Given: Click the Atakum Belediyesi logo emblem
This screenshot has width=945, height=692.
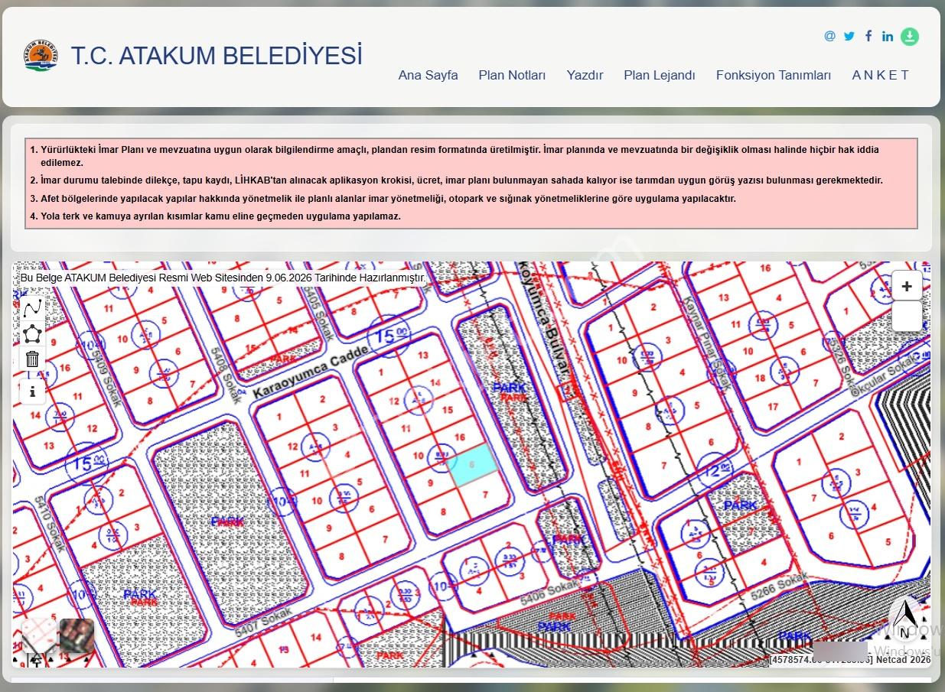Looking at the screenshot, I should click(41, 55).
